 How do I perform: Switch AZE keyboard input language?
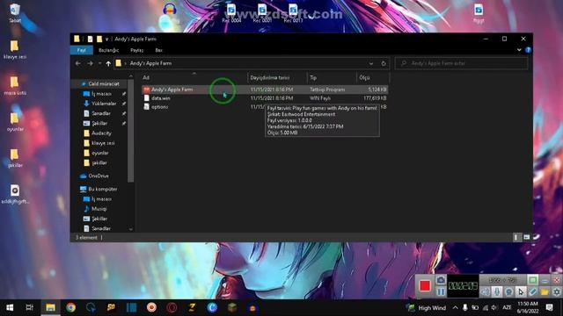click(507, 308)
